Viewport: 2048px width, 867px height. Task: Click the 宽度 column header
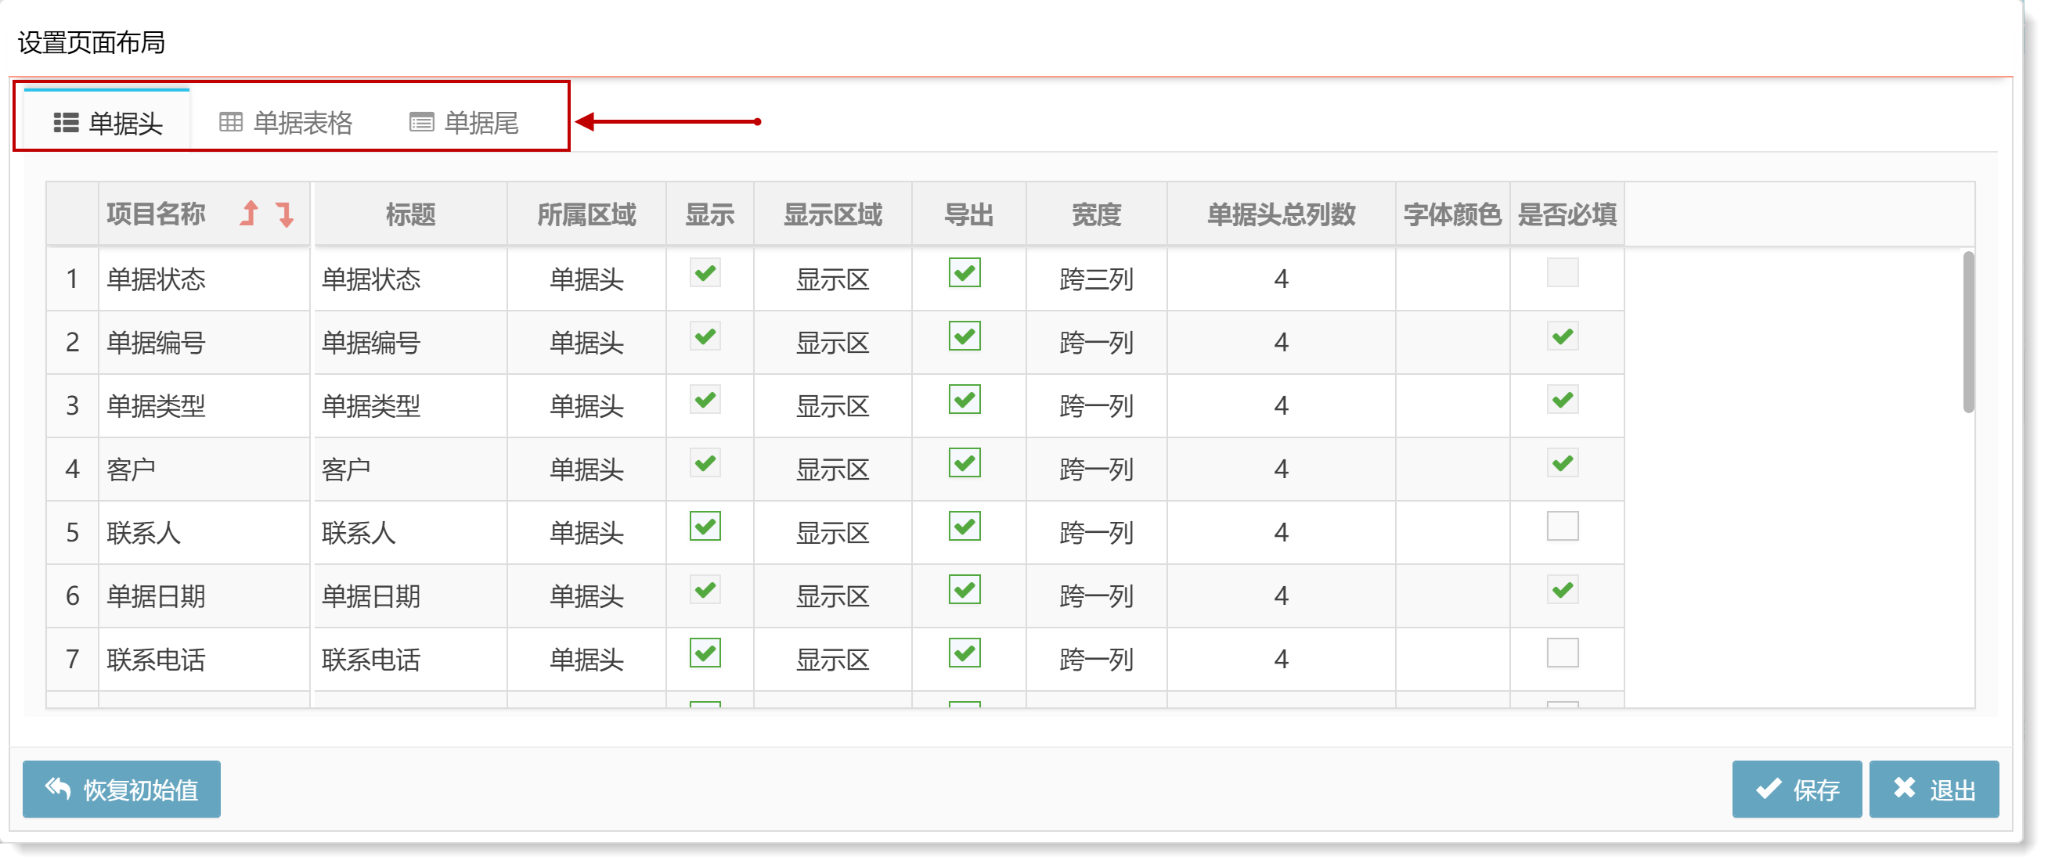1096,214
